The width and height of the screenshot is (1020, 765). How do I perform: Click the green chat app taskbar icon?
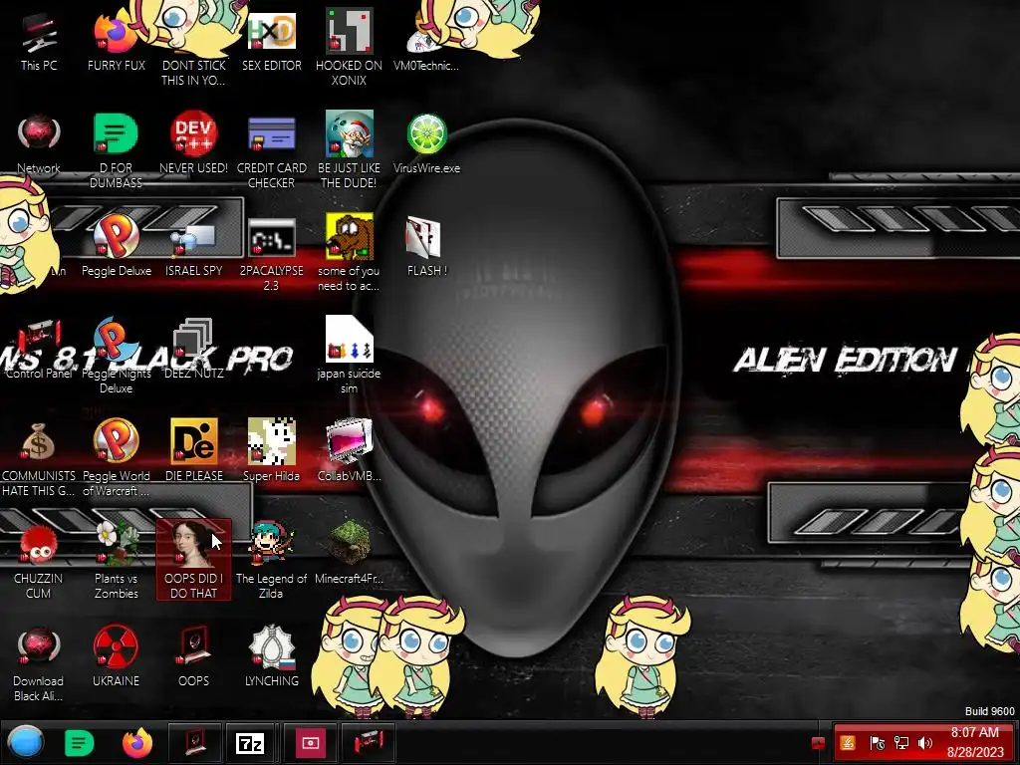[x=80, y=743]
